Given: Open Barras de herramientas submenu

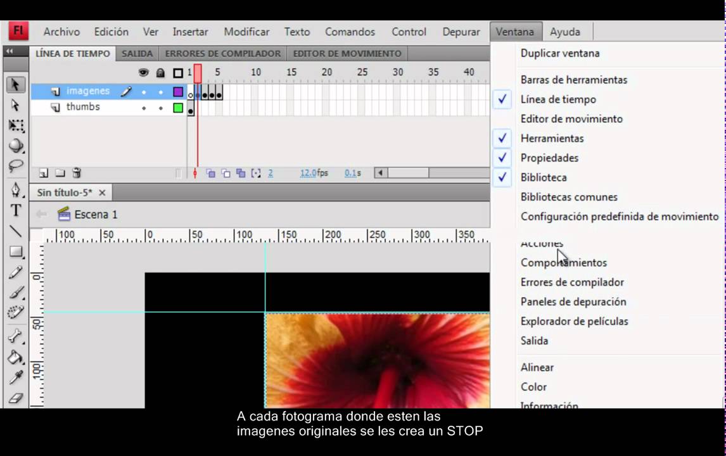Looking at the screenshot, I should coord(574,80).
